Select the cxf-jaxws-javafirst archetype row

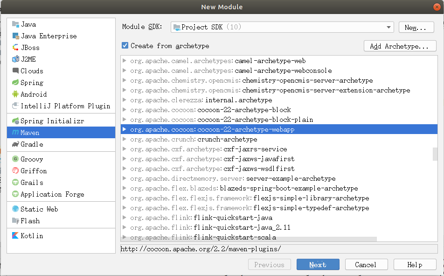point(259,159)
